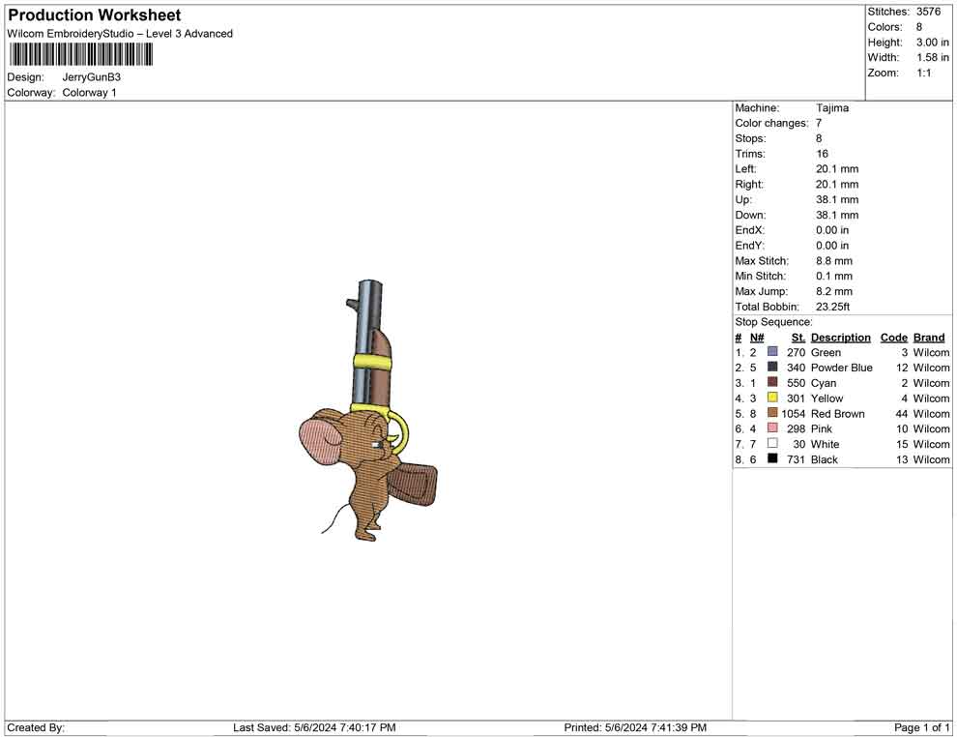Click the Max Stitch value '8.8 mm'
Screen dimensions: 957x737
pos(834,261)
